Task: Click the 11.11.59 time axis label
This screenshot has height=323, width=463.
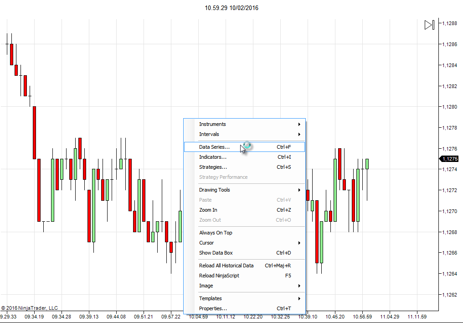Action: click(417, 317)
